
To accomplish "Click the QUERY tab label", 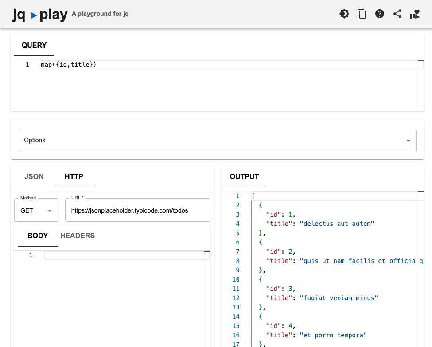I will (x=34, y=45).
